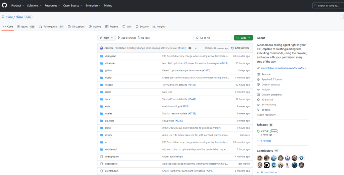Screen dimensions: 344x175
Task: Open the v3.15.2 latest release
Action: tap(265, 131)
